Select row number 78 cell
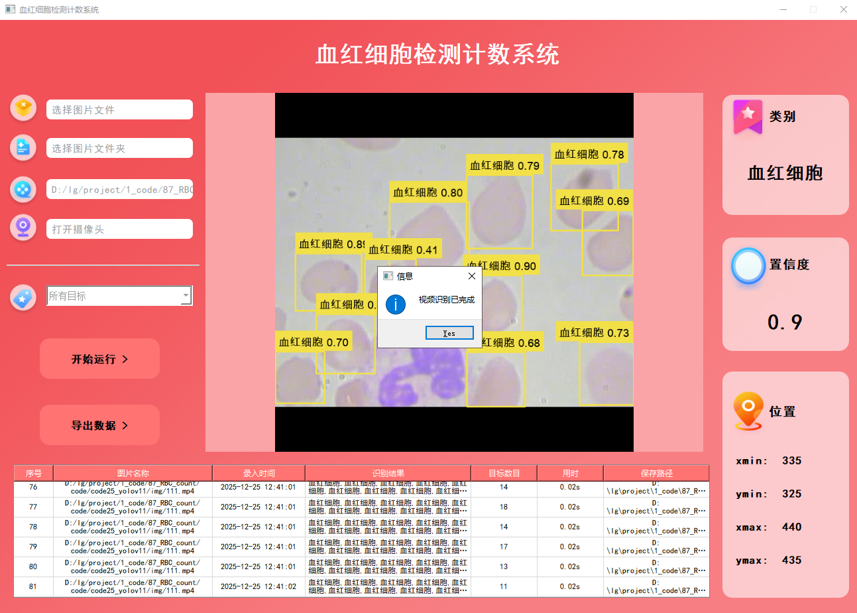857x613 pixels. click(34, 527)
